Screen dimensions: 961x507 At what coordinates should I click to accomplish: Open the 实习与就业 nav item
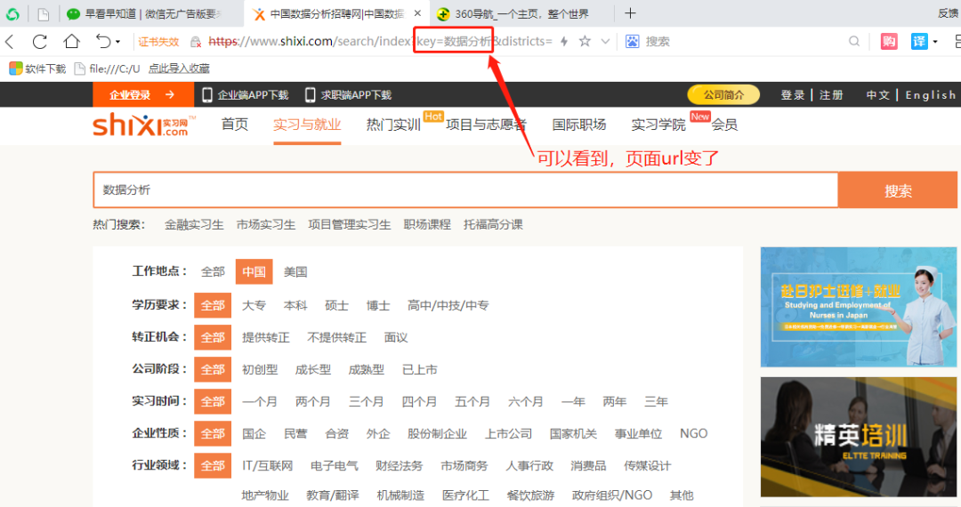(307, 125)
